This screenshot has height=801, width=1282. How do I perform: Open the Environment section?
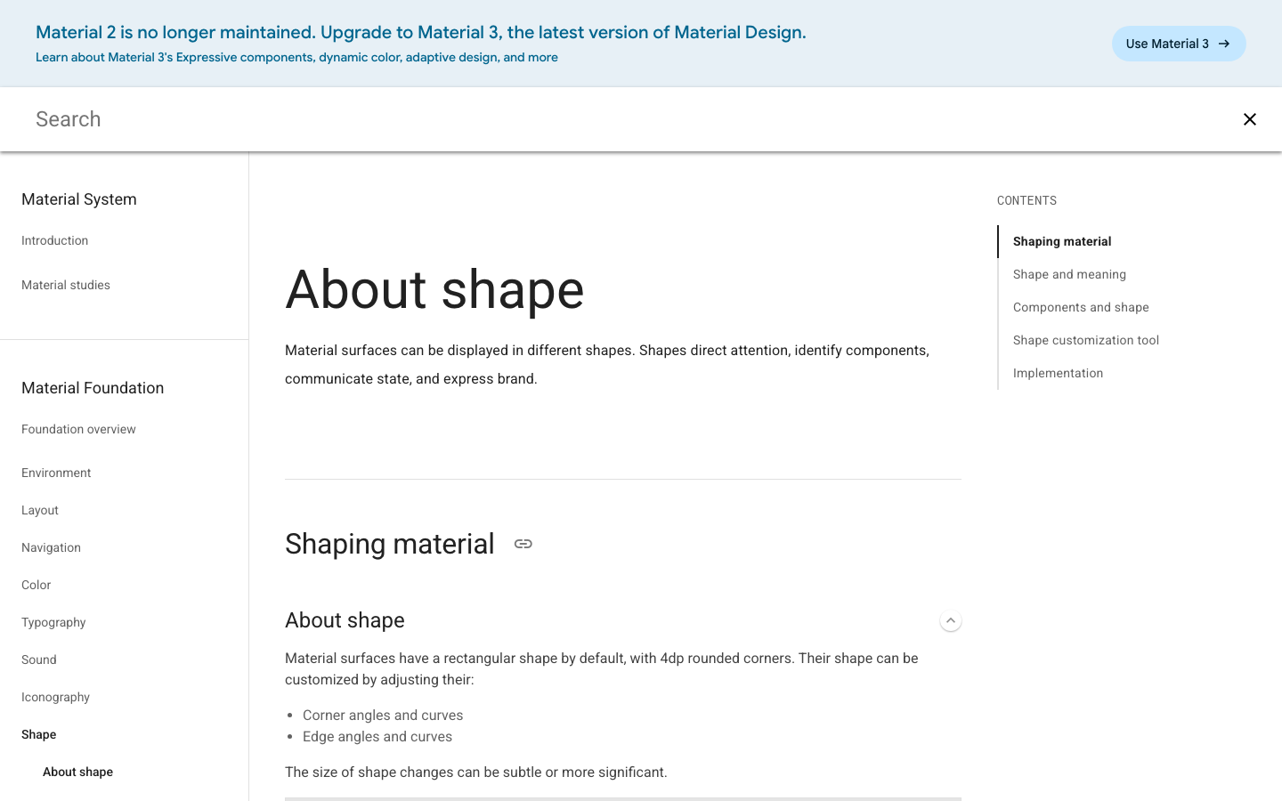tap(56, 473)
